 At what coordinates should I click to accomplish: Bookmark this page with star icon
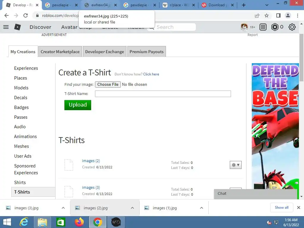point(267,15)
